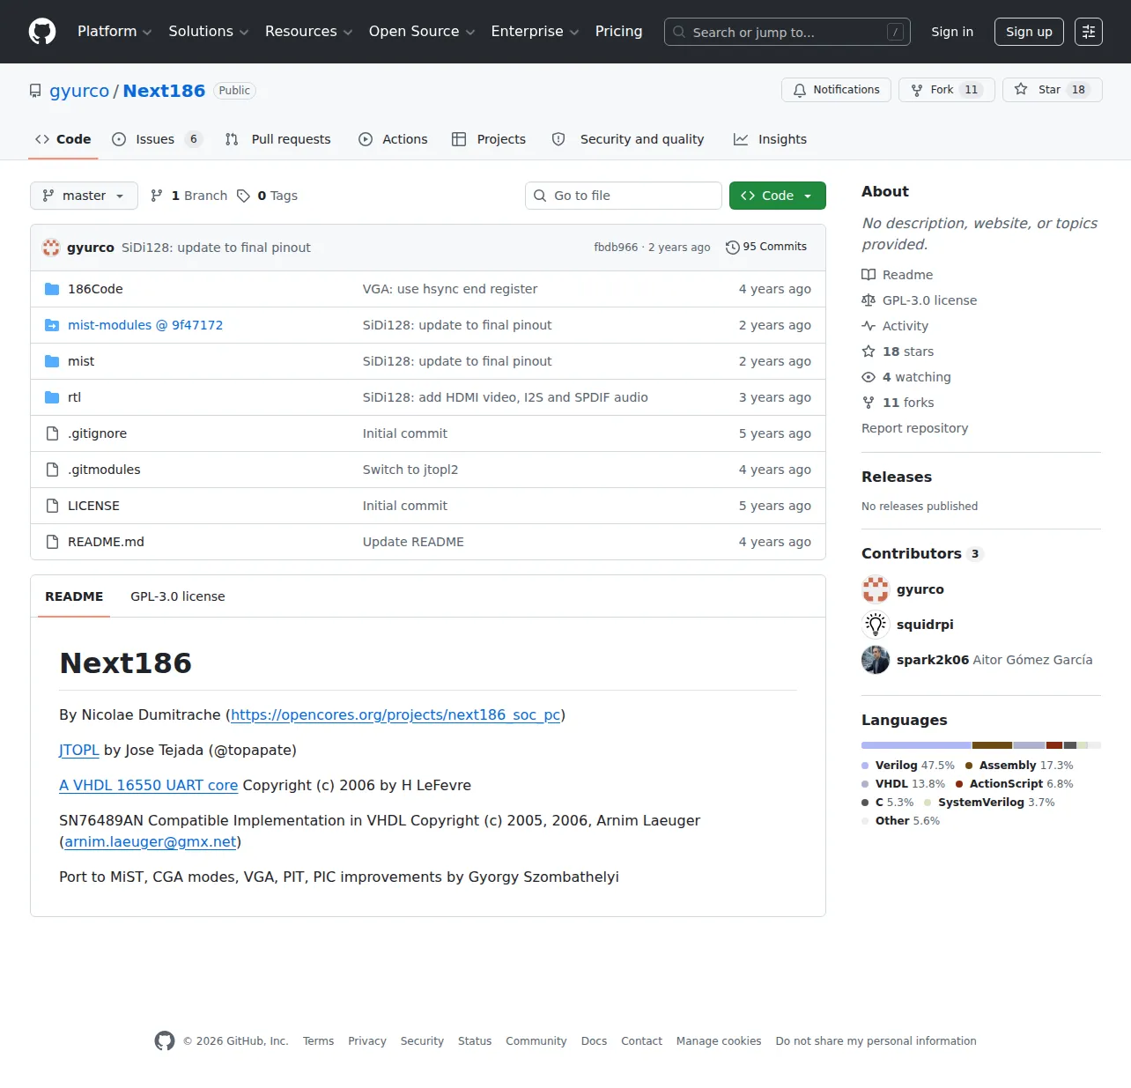
Task: Click the stars icon in About
Action: pyautogui.click(x=869, y=352)
